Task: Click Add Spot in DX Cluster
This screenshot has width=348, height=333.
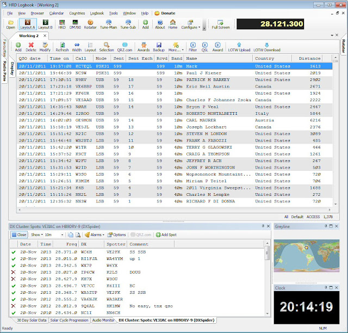Action: pyautogui.click(x=166, y=235)
